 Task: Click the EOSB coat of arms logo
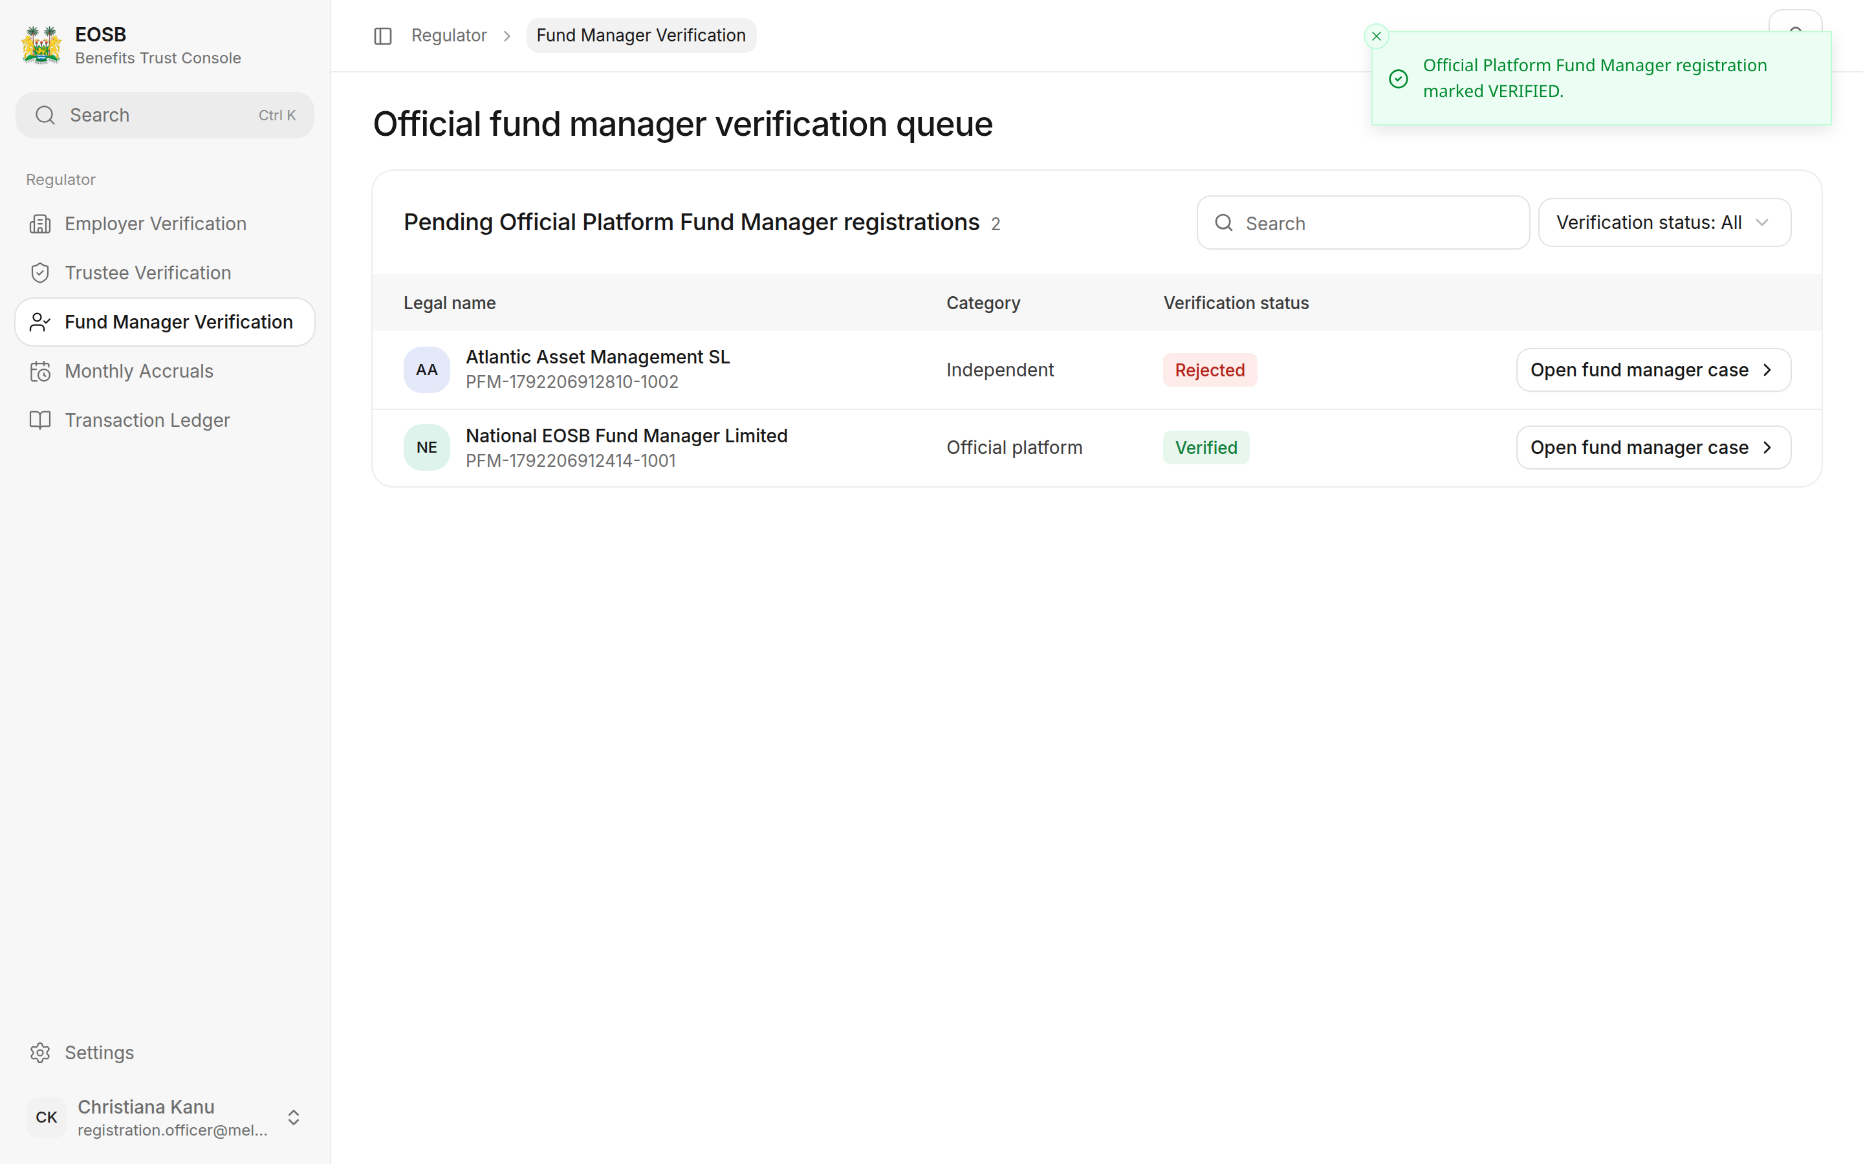point(41,45)
